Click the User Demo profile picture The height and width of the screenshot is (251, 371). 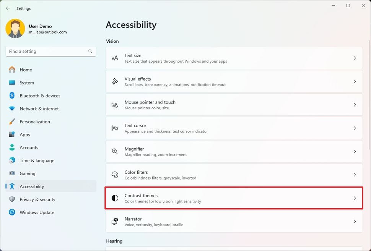click(x=15, y=28)
